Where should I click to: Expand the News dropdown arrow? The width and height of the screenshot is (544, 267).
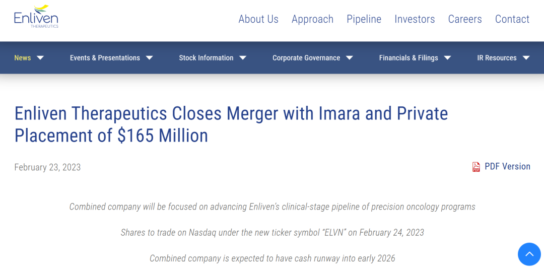[x=40, y=58]
